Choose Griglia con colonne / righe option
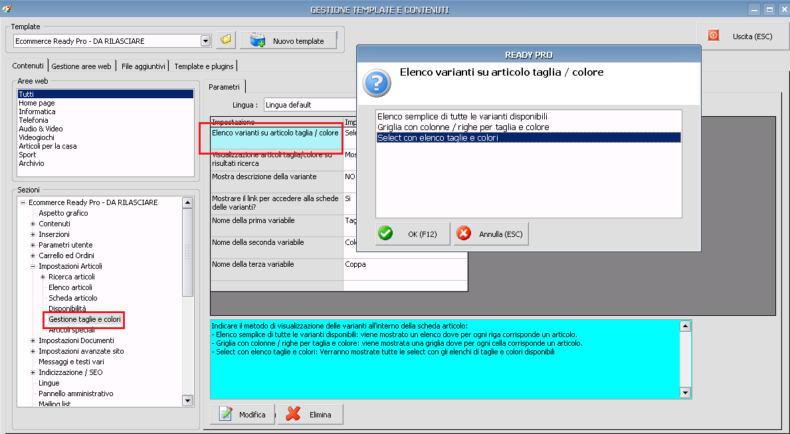This screenshot has height=434, width=790. [528, 127]
